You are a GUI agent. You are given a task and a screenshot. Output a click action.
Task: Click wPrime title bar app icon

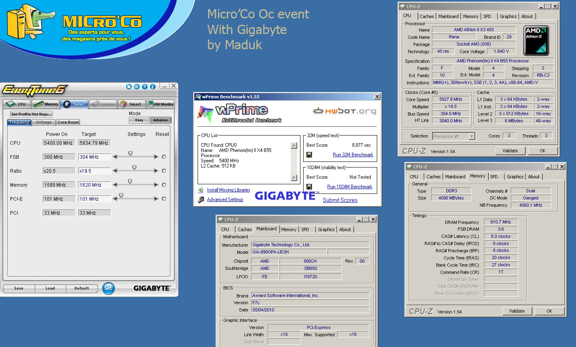coord(198,97)
